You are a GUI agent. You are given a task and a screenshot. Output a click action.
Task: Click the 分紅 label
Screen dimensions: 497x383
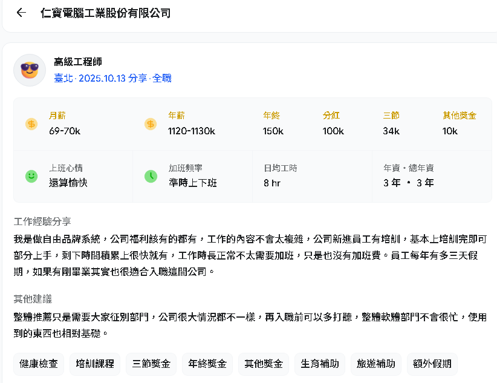coord(331,116)
